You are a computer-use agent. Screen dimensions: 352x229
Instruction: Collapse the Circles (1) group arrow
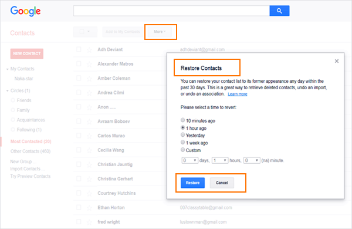coord(8,91)
